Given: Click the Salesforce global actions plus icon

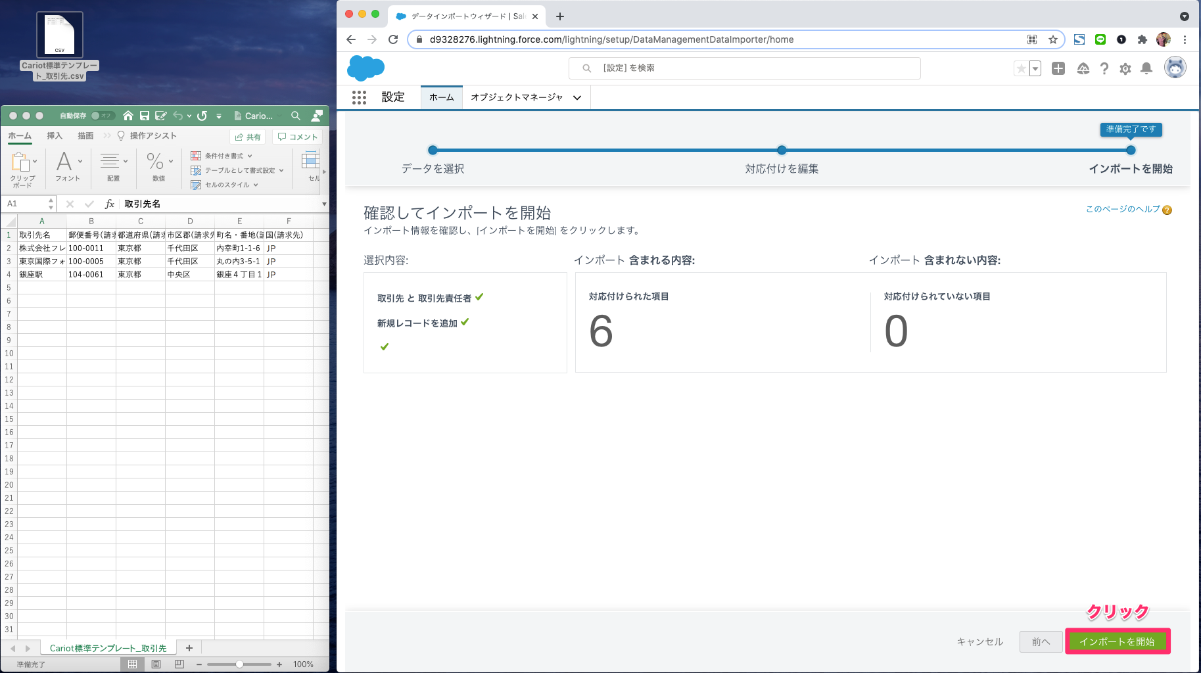Looking at the screenshot, I should click(1058, 68).
